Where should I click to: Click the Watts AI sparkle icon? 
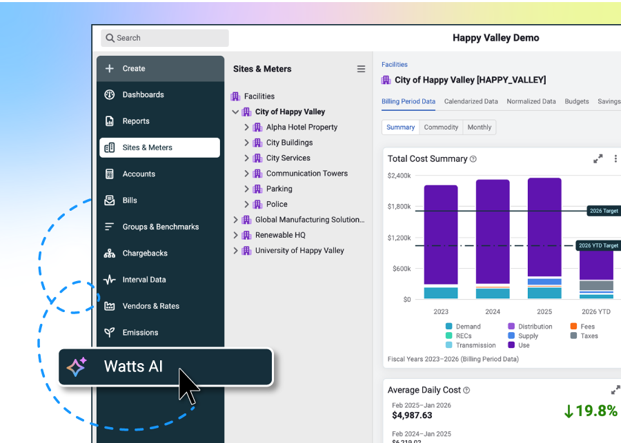pos(77,367)
